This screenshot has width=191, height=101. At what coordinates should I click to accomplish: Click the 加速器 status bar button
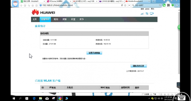(x=145, y=94)
